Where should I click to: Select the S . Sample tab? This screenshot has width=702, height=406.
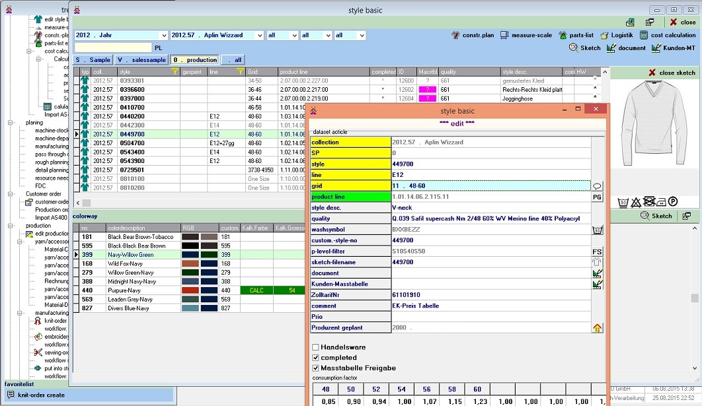(x=93, y=60)
